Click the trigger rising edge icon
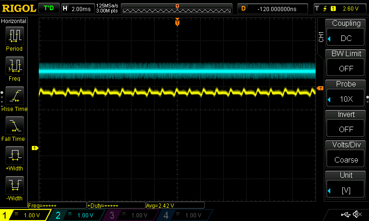 point(325,9)
